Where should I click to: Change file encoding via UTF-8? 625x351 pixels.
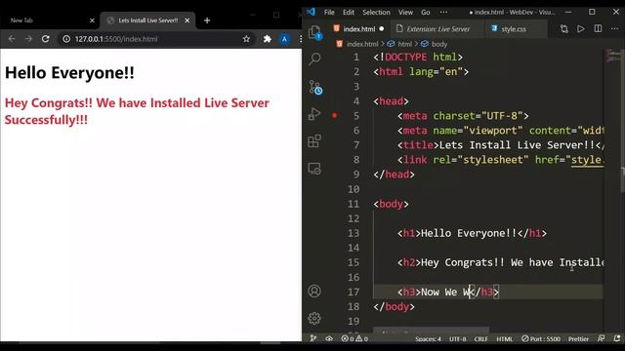click(x=458, y=339)
